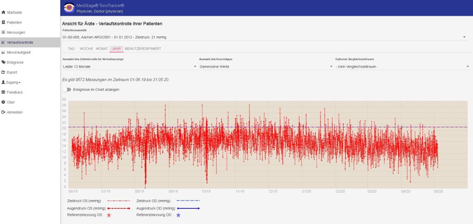Image resolution: width=473 pixels, height=224 pixels.
Task: Click the Abmelden logout icon
Action: 3,112
